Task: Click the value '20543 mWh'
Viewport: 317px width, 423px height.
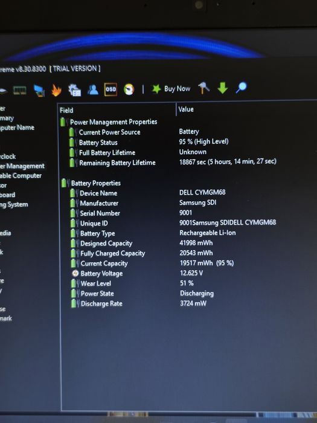Action: tap(196, 253)
